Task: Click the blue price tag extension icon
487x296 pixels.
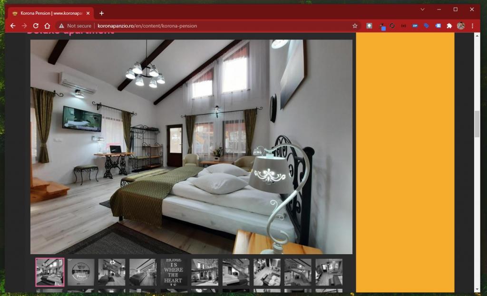Action: tap(426, 26)
